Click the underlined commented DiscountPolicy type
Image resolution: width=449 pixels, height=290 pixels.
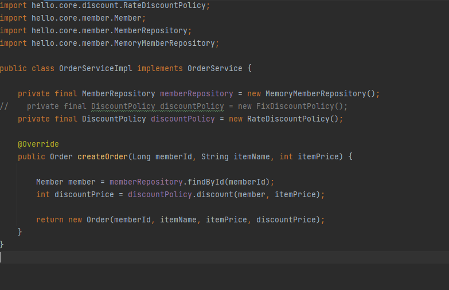coord(123,106)
